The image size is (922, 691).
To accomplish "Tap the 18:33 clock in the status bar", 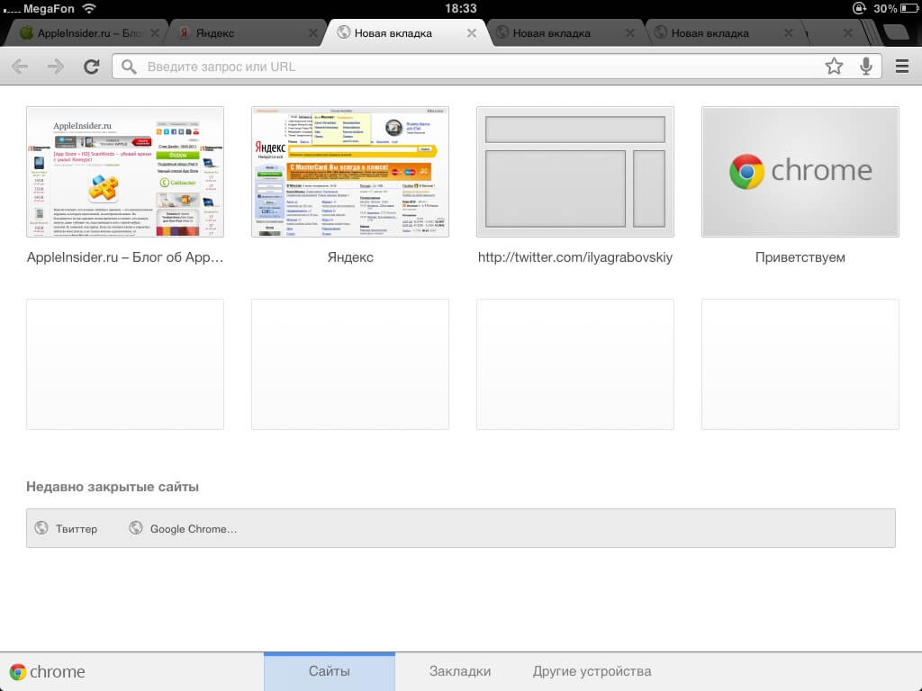I will coord(460,8).
